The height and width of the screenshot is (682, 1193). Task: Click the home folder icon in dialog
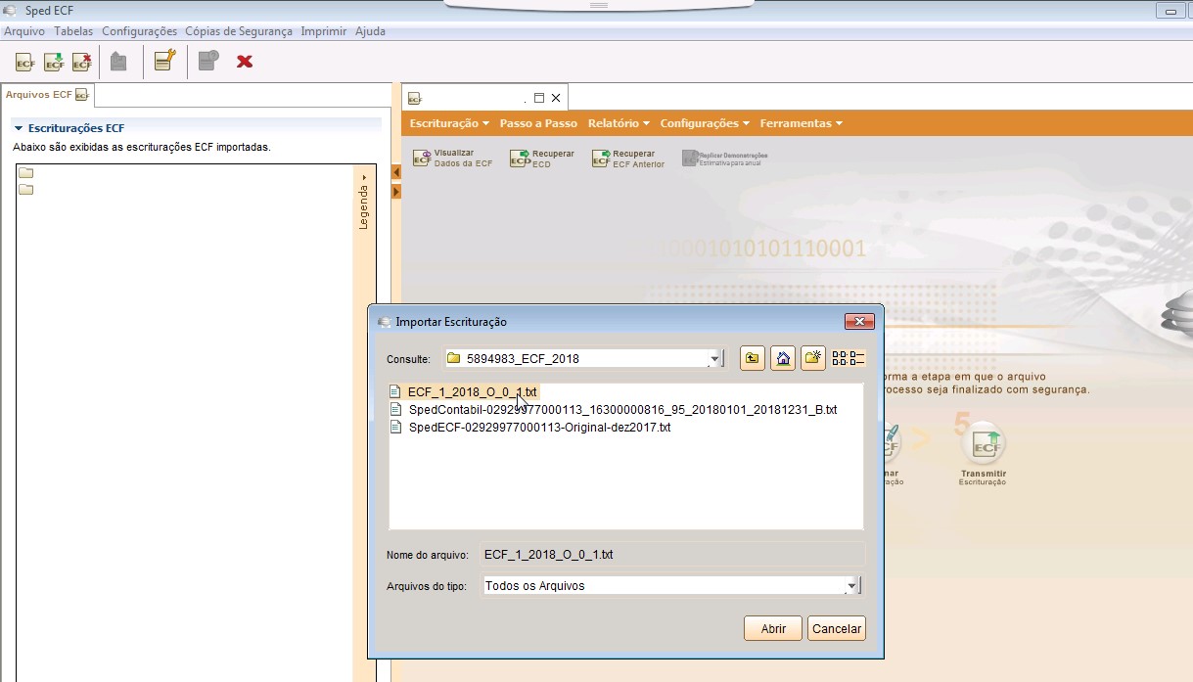click(783, 358)
